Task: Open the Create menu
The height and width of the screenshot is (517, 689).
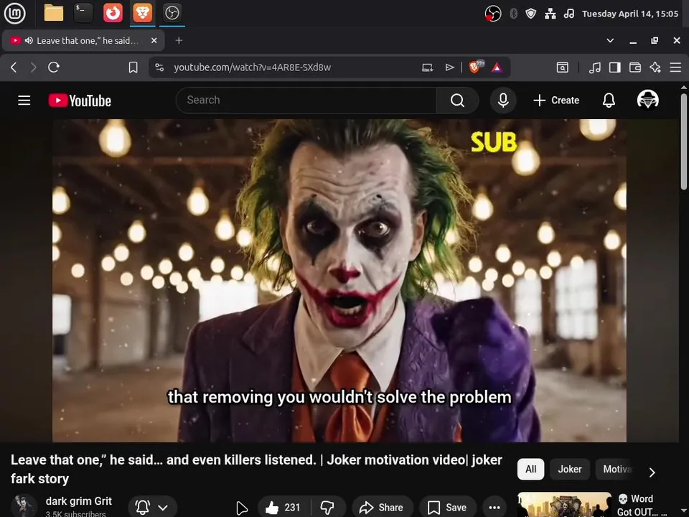Action: tap(556, 101)
